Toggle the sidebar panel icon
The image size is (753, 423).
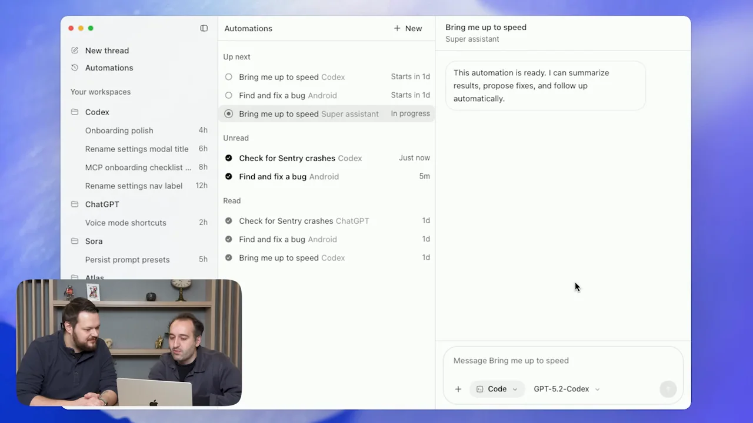point(204,28)
